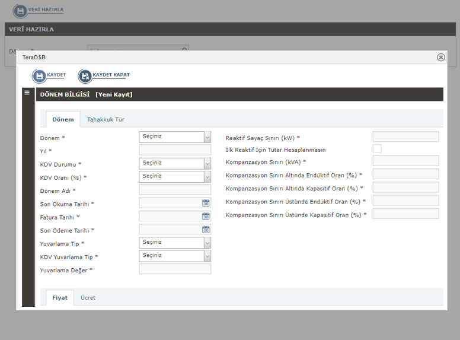Click the KAYDET button label
This screenshot has height=340, width=460.
(56, 75)
